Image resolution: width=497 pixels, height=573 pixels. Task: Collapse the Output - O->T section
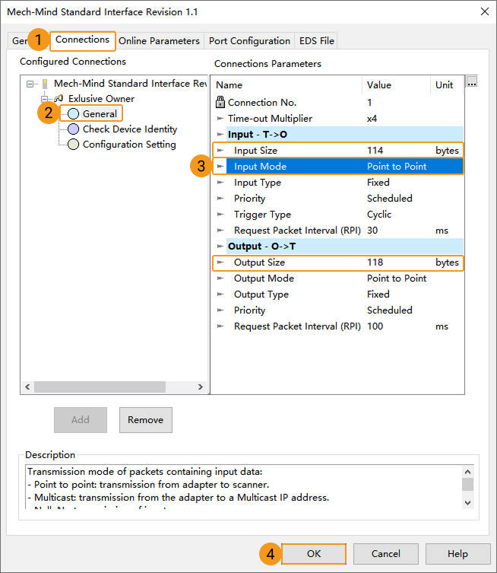(x=220, y=246)
